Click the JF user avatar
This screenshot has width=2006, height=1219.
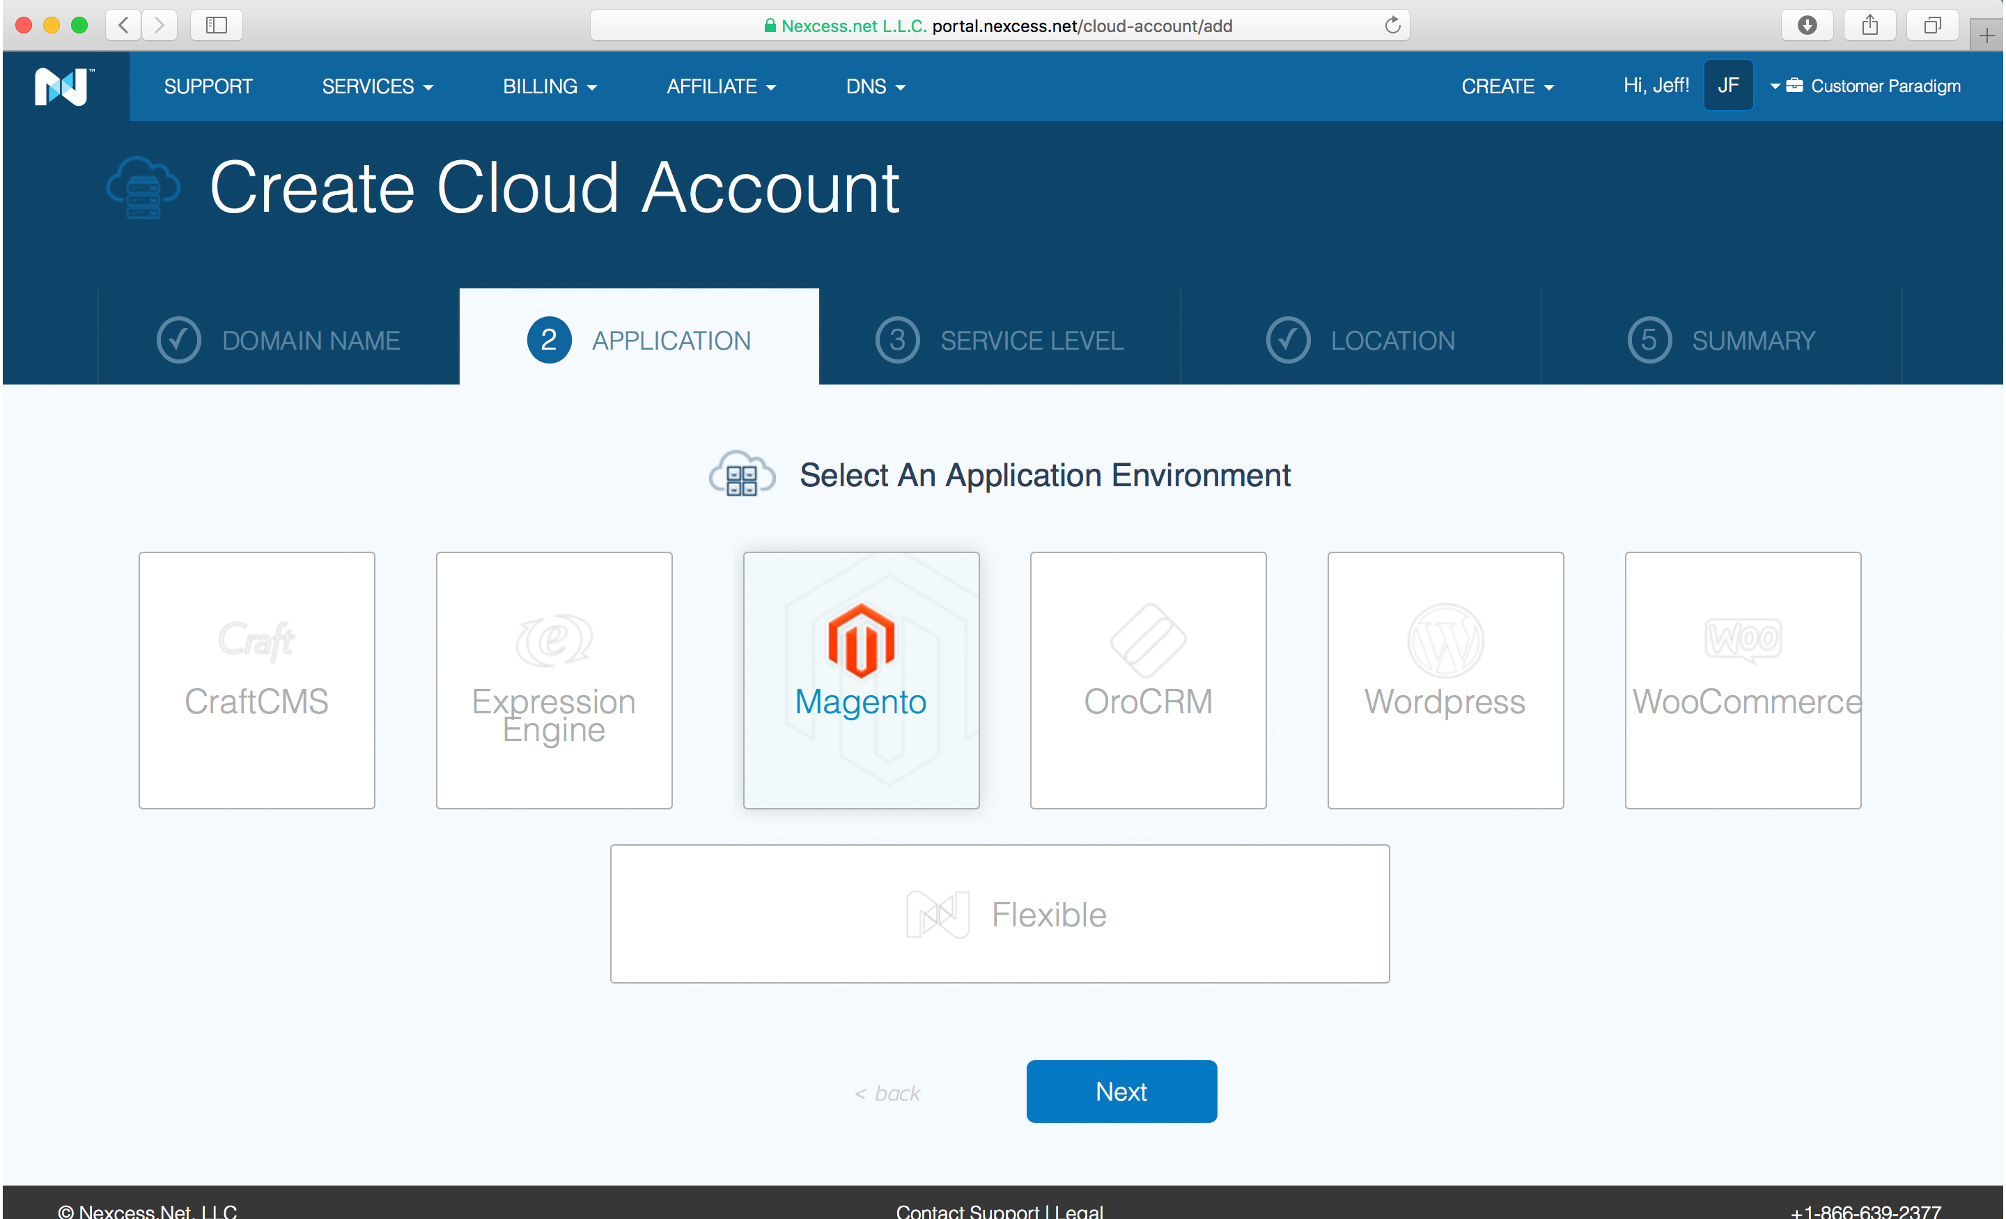coord(1727,86)
